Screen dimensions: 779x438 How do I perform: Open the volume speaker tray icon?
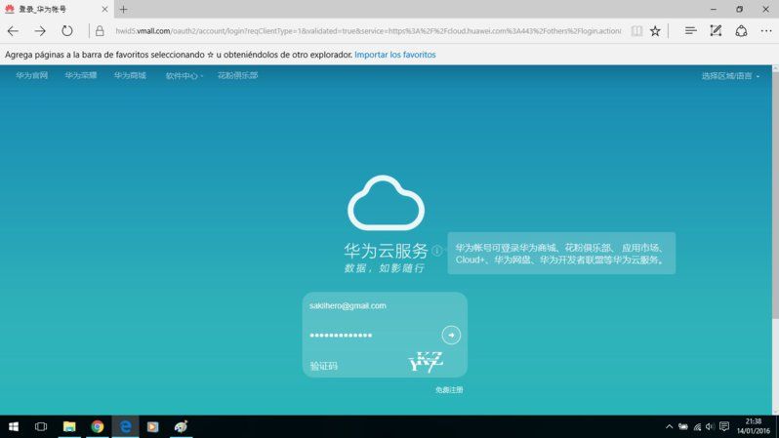tap(710, 426)
